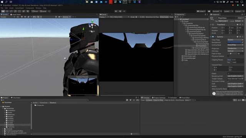Screen dimensions: 246x138
Task: Click the Background color swatch
Action: [x=234, y=43]
